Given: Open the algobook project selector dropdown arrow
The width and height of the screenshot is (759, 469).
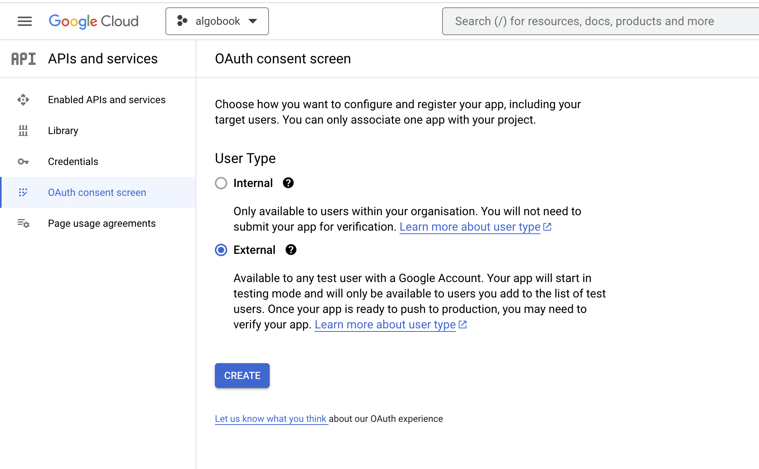Looking at the screenshot, I should 253,21.
